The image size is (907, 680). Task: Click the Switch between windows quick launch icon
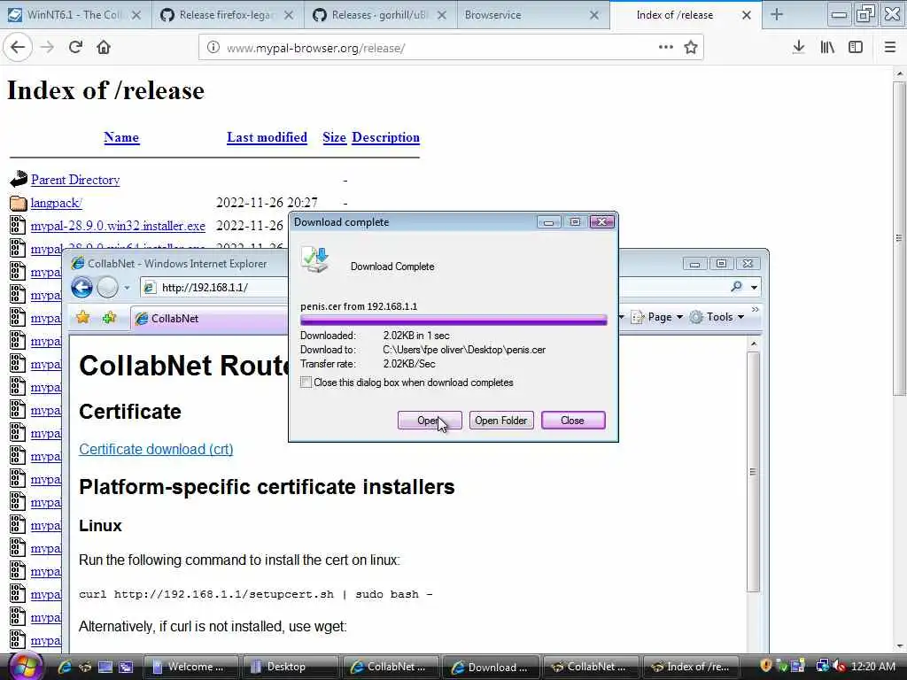[x=126, y=667]
